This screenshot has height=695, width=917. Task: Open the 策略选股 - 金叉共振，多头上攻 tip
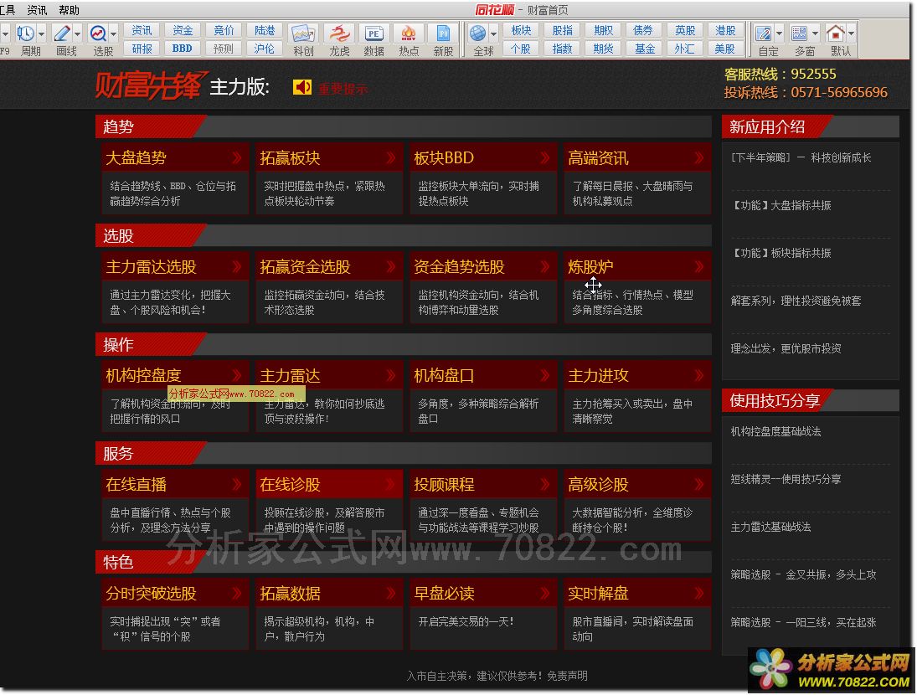[803, 574]
